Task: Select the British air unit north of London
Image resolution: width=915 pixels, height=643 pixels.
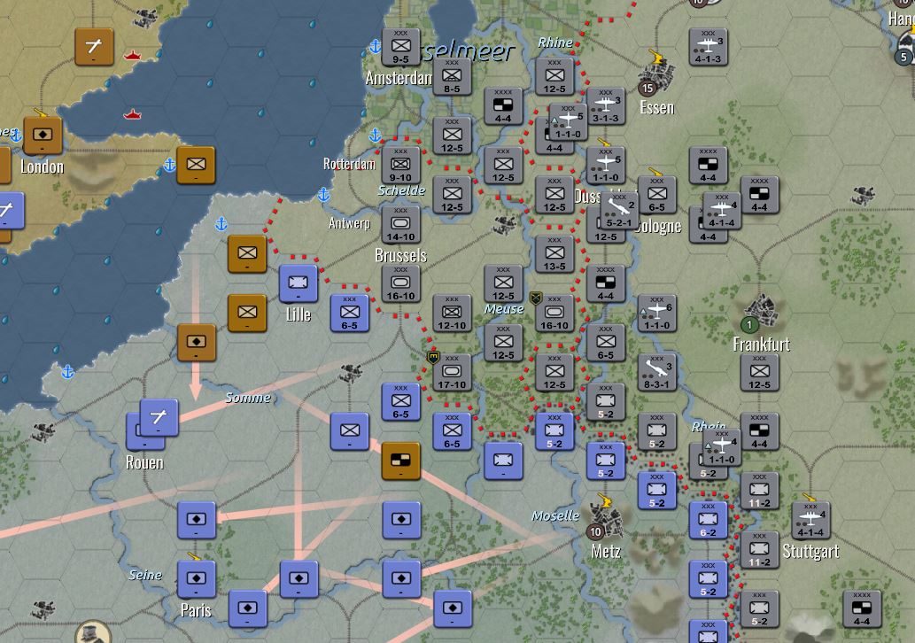Action: 94,47
